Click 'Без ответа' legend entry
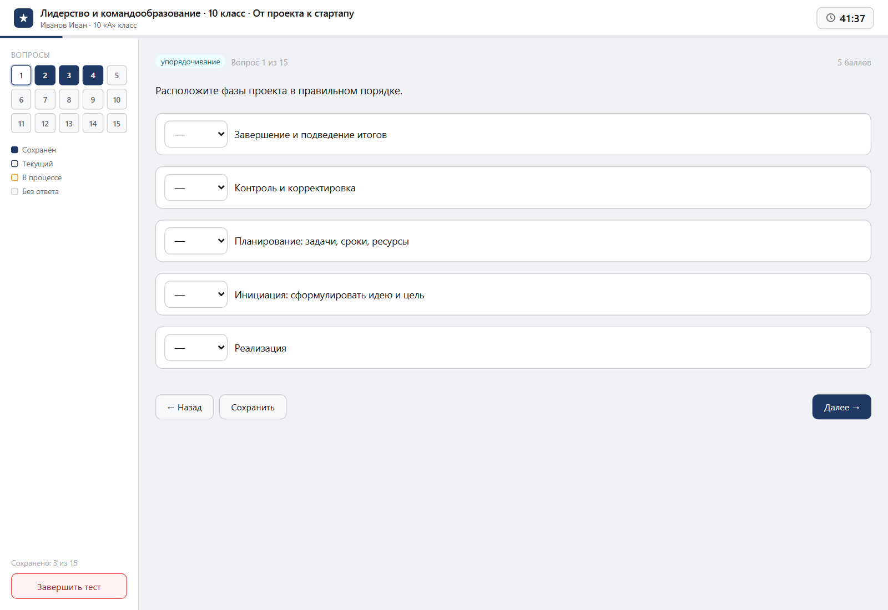The width and height of the screenshot is (888, 610). 35,191
